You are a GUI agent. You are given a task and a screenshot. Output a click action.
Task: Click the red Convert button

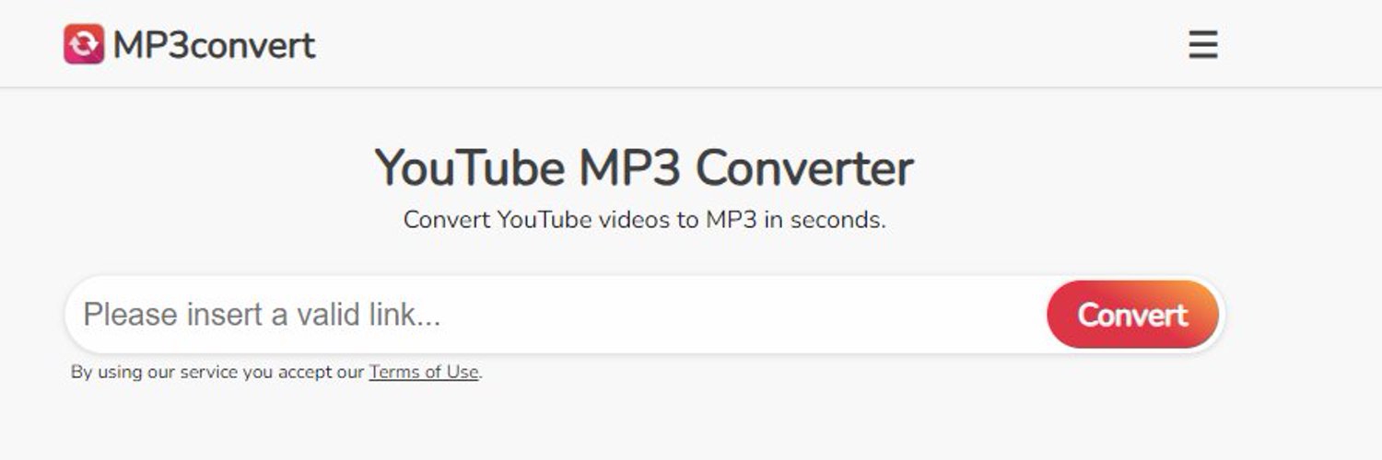pos(1132,315)
